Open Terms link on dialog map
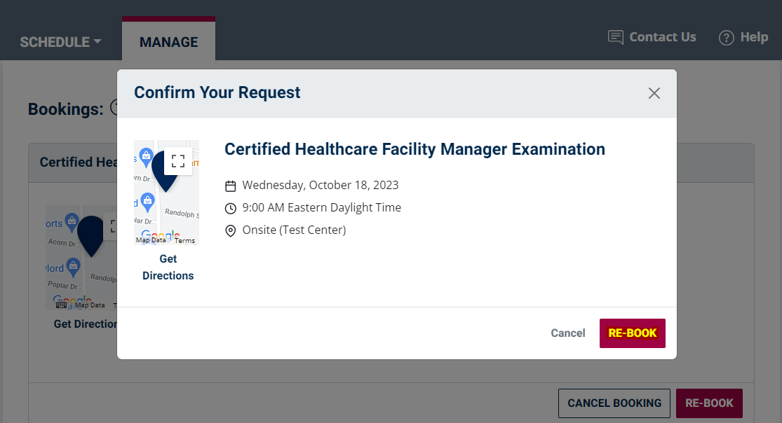 (184, 241)
